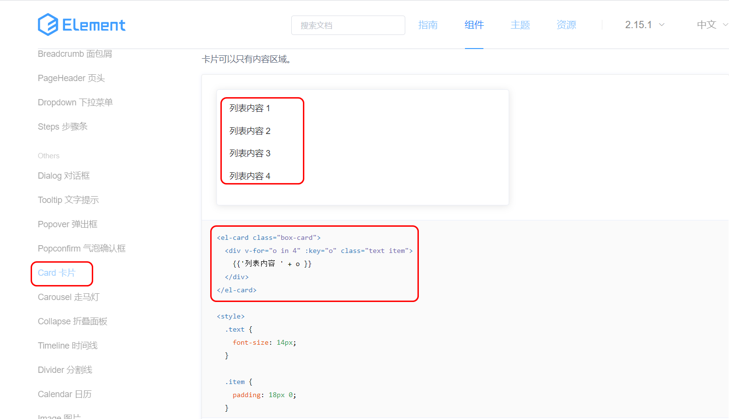Image resolution: width=729 pixels, height=419 pixels.
Task: Open the 主题 nav tab
Action: pos(520,25)
